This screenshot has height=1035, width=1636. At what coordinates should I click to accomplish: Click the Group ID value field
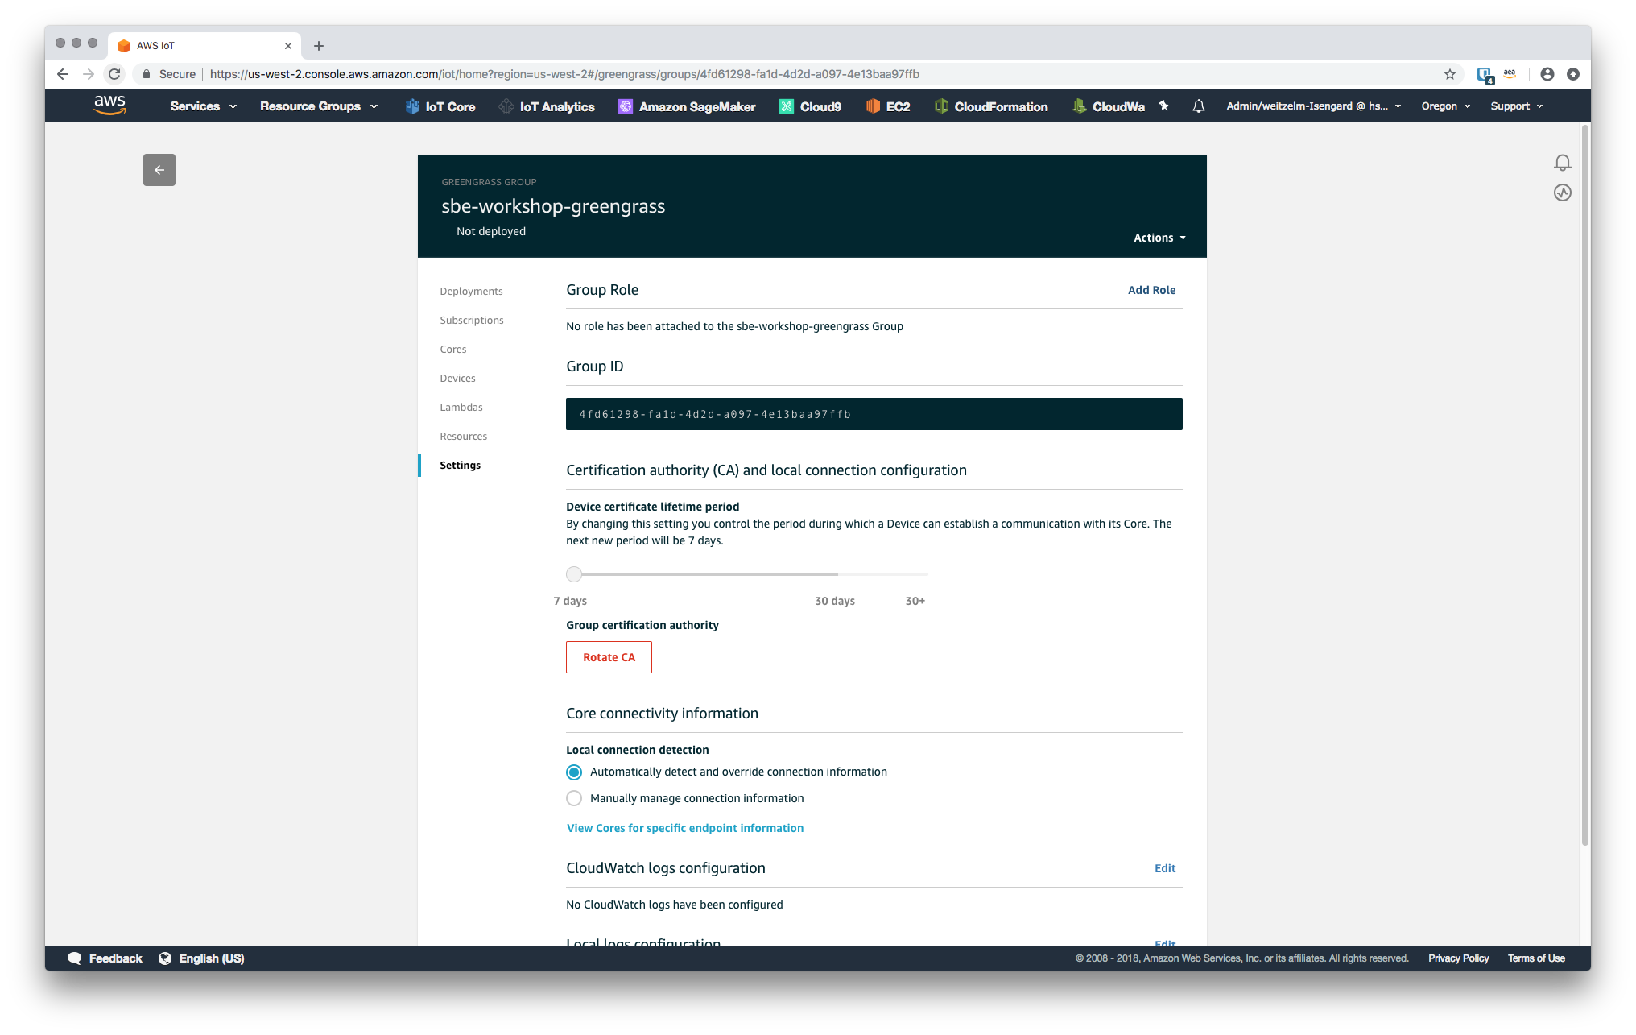(874, 414)
